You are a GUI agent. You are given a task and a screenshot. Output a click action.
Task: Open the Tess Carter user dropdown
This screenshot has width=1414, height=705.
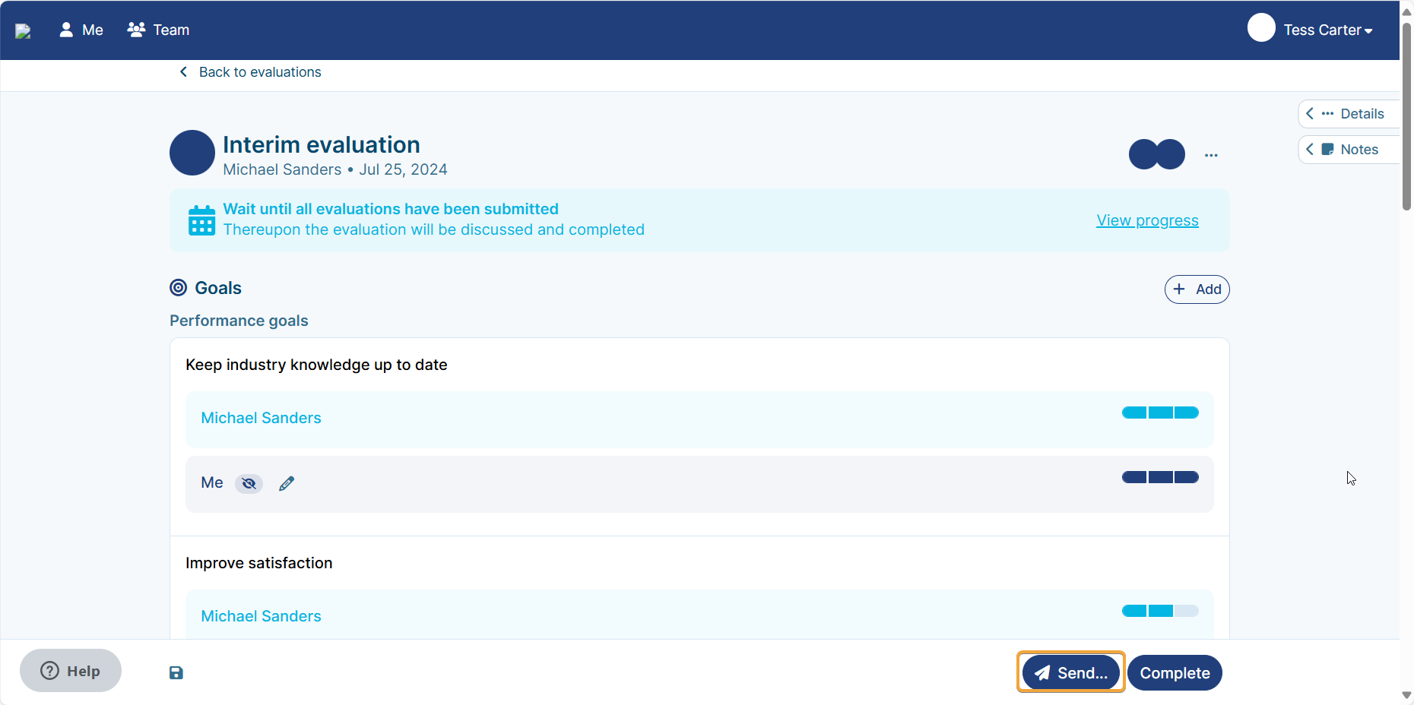(x=1327, y=30)
